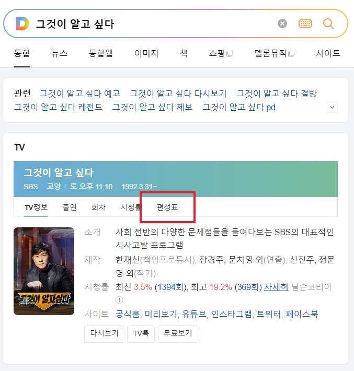Viewport: 354px width, 371px height.
Task: Open the 미리보기 site link
Action: pyautogui.click(x=161, y=314)
